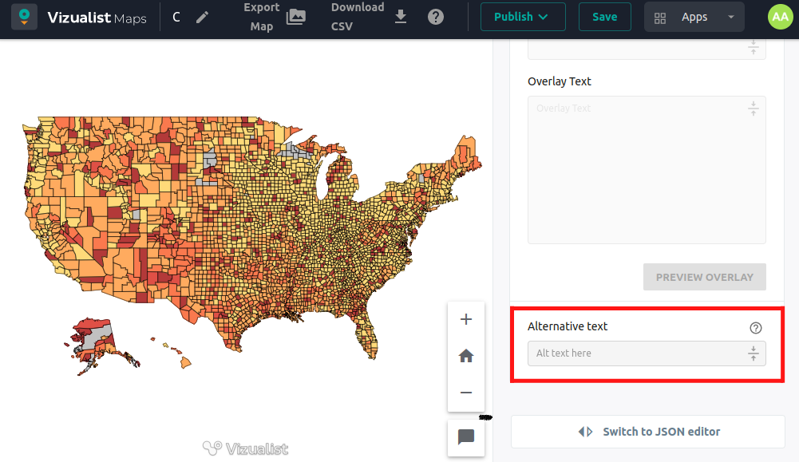Open the chat comment icon below zoom controls
Image resolution: width=799 pixels, height=462 pixels.
(466, 437)
